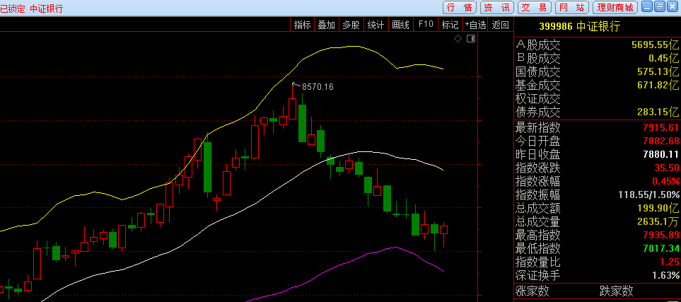
Task: Activate the 画线 draw line tool
Action: tap(400, 25)
